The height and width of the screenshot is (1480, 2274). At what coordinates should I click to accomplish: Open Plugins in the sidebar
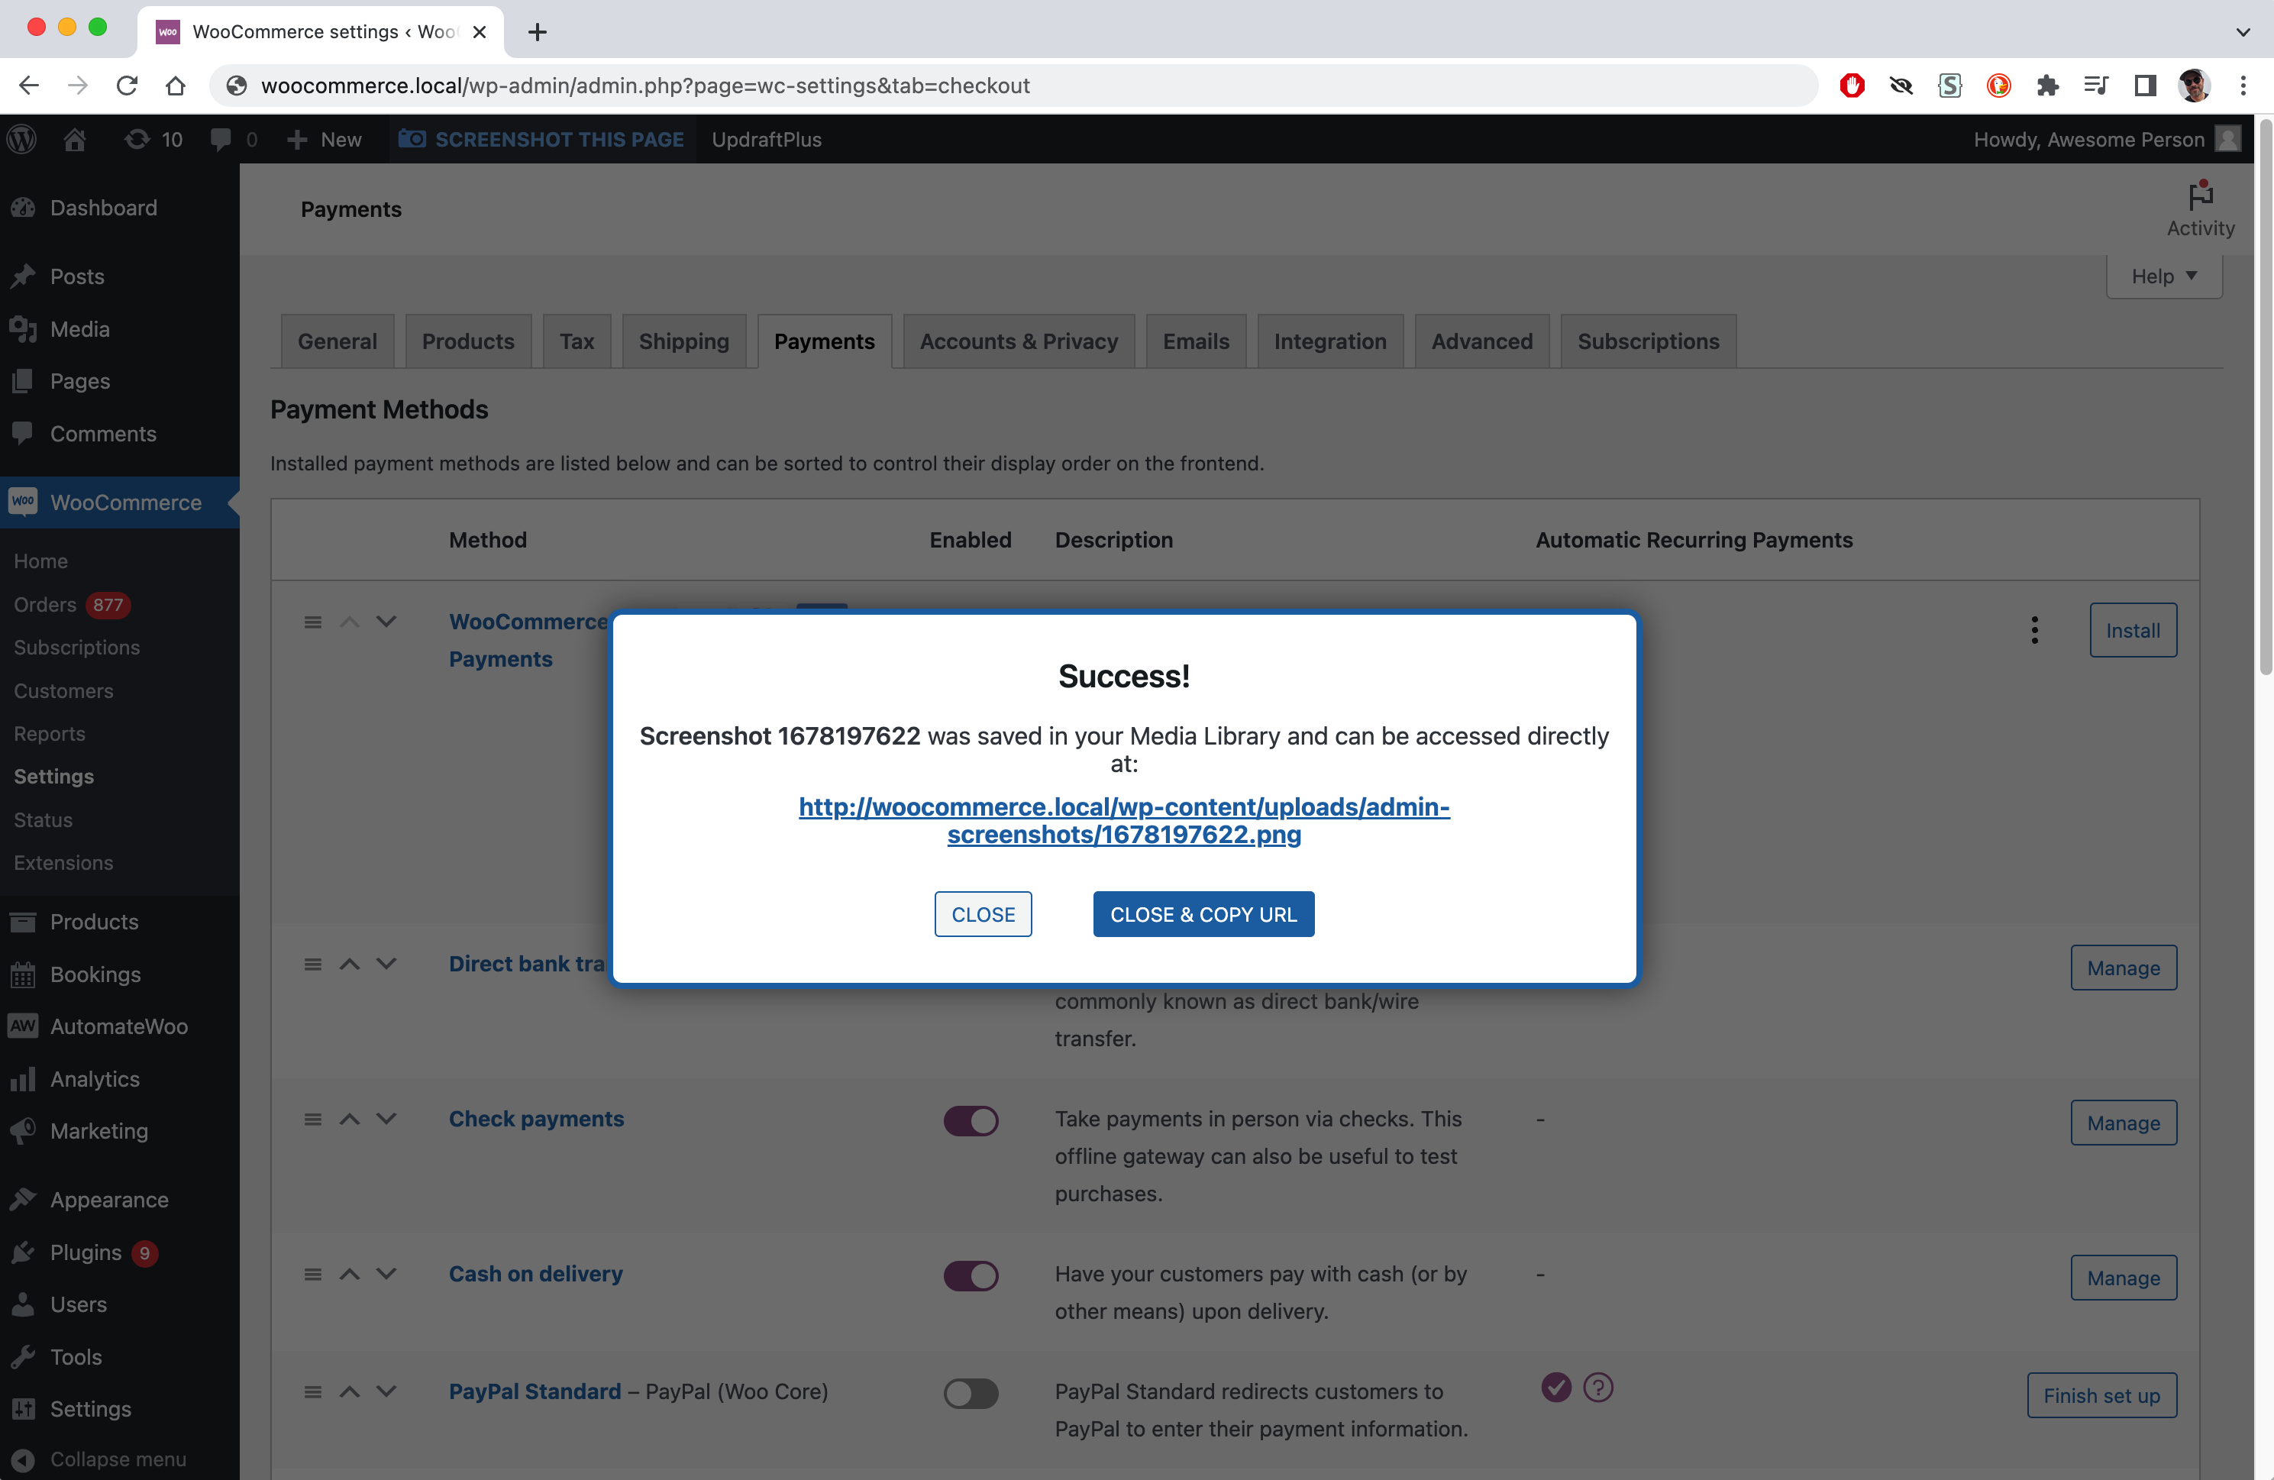85,1252
